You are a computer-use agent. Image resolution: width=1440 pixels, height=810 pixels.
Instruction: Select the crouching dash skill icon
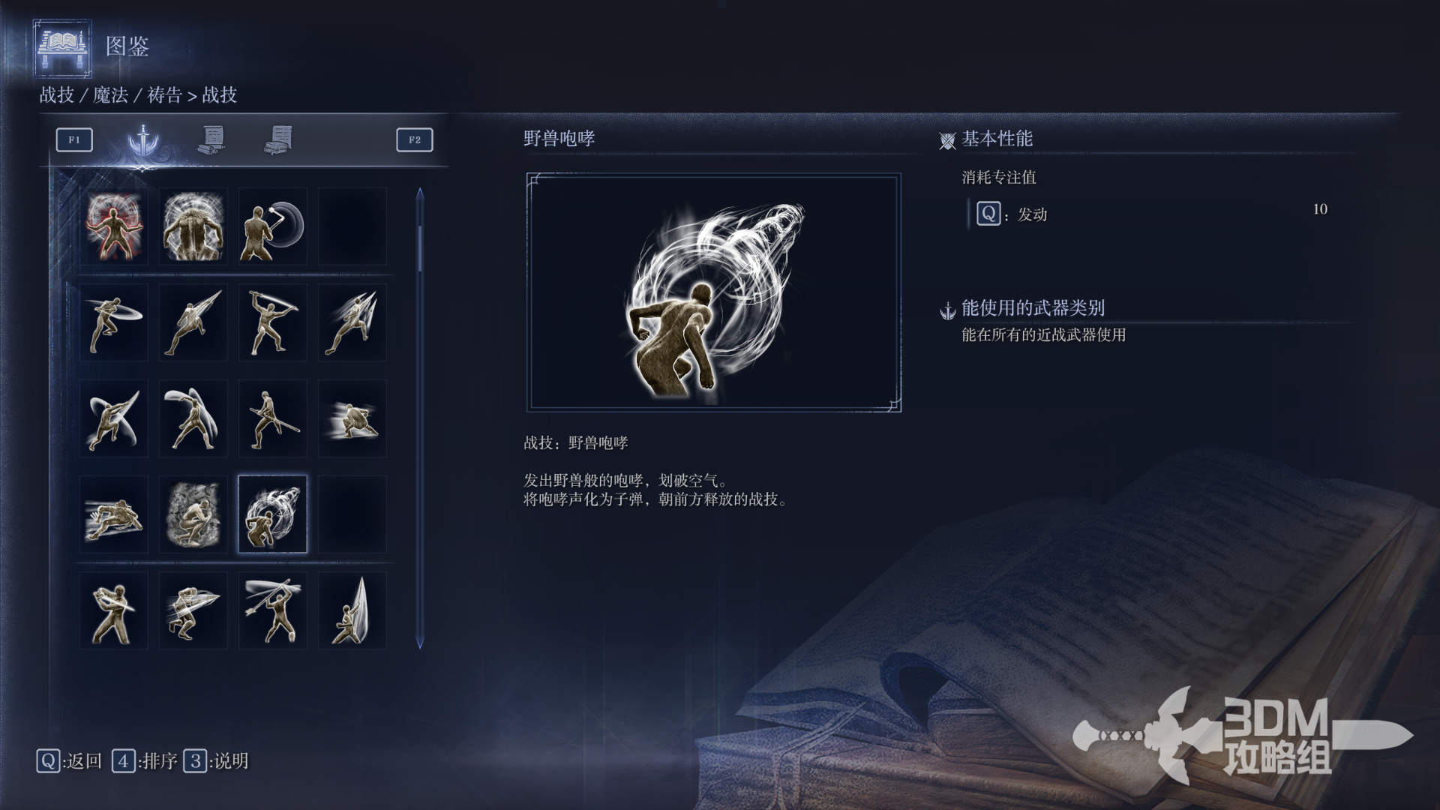352,418
